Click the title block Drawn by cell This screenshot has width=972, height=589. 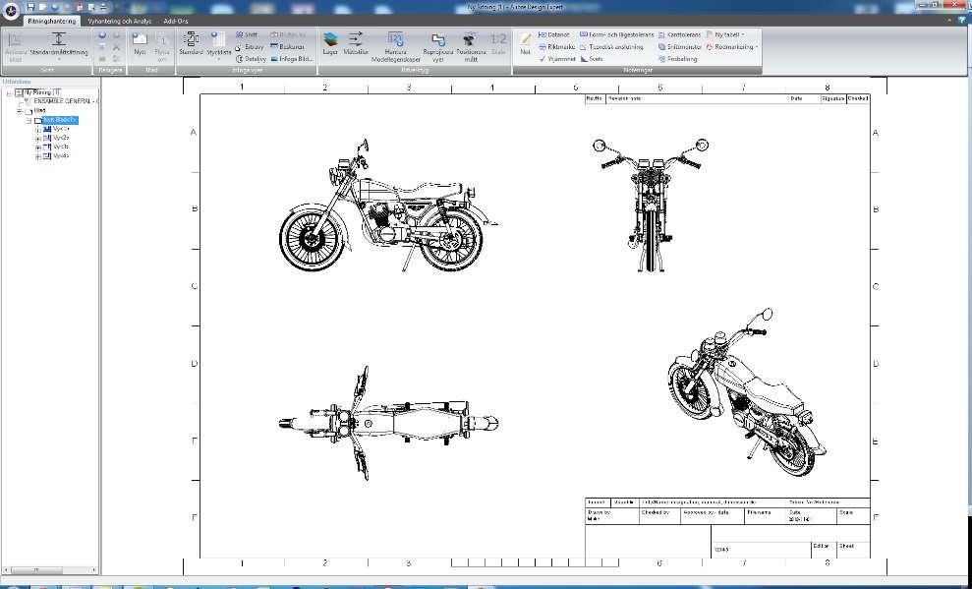pos(612,516)
